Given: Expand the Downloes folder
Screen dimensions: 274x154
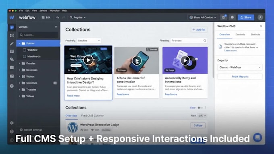Looking at the screenshot, I should pos(19,70).
